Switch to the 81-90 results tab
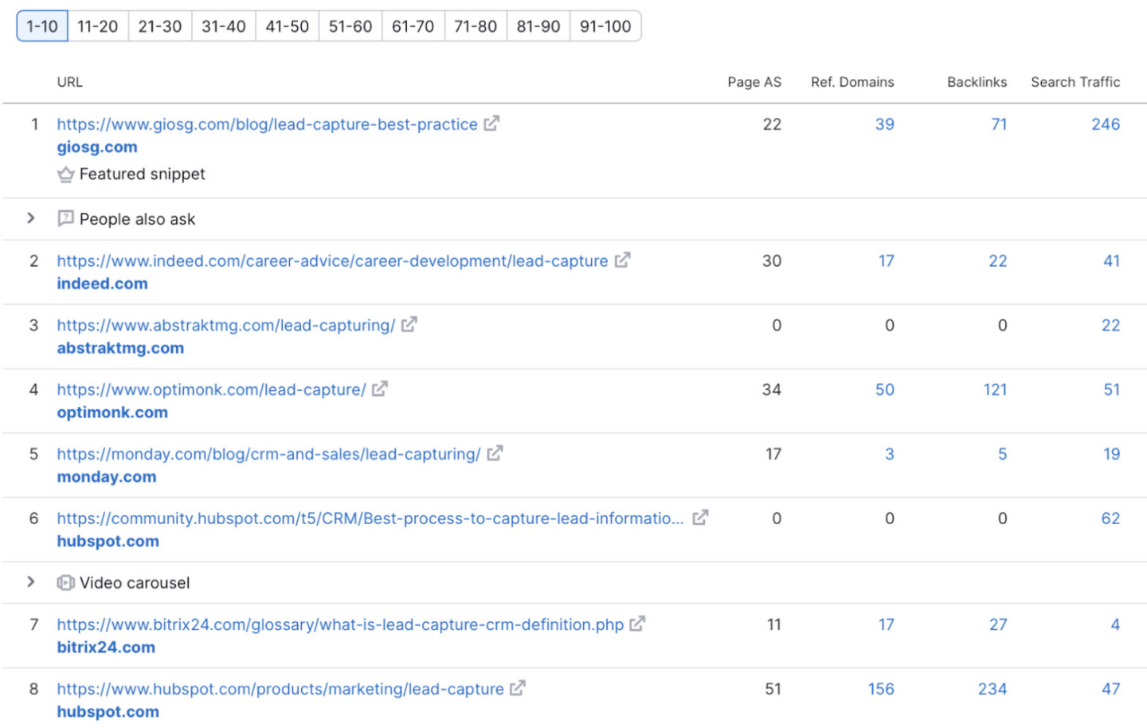The height and width of the screenshot is (728, 1147). pyautogui.click(x=538, y=26)
